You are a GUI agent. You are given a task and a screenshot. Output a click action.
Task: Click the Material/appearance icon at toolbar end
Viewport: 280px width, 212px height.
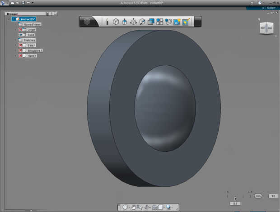186,21
